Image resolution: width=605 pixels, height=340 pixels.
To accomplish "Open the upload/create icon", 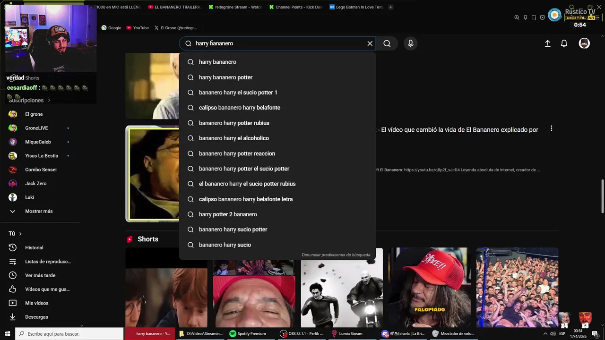I will [547, 43].
